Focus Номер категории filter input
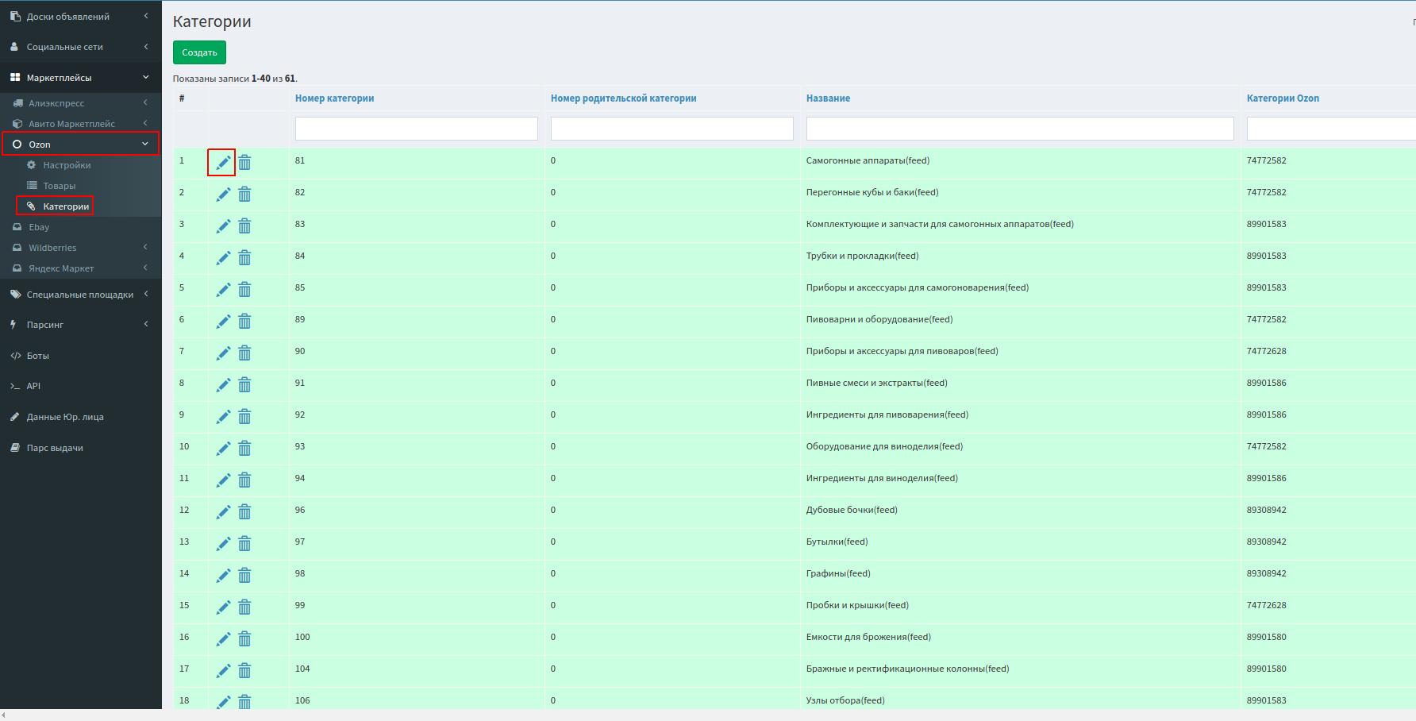 pos(416,129)
